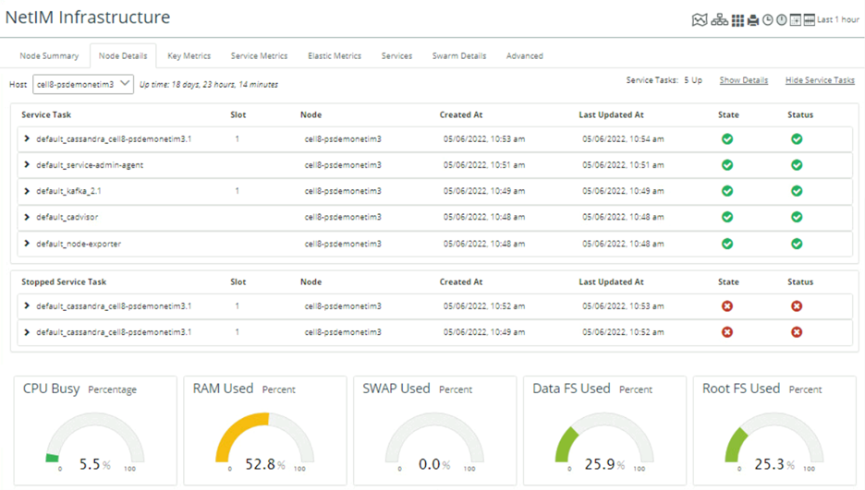Screen dimensions: 865x490
Task: Click Status check icon of cassandra task created 10:53 am
Action: click(x=796, y=138)
